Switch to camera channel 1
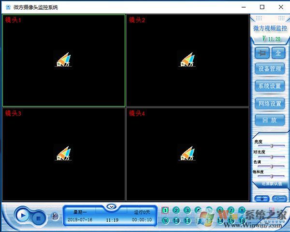This screenshot has width=290, height=232. pyautogui.click(x=165, y=210)
